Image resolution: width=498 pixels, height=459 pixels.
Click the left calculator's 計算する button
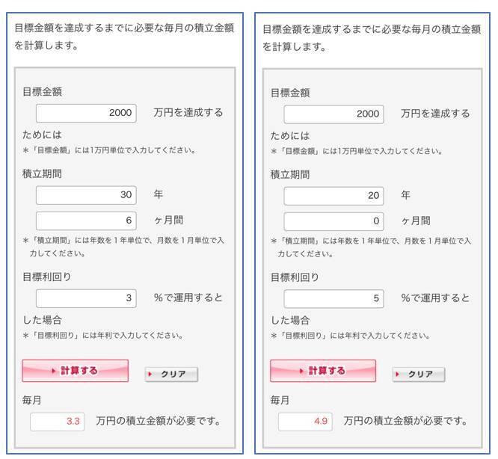click(x=75, y=371)
